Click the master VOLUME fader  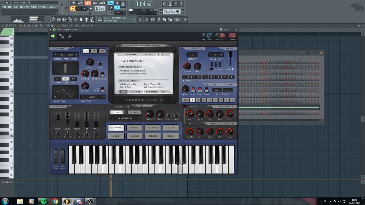pyautogui.click(x=230, y=54)
